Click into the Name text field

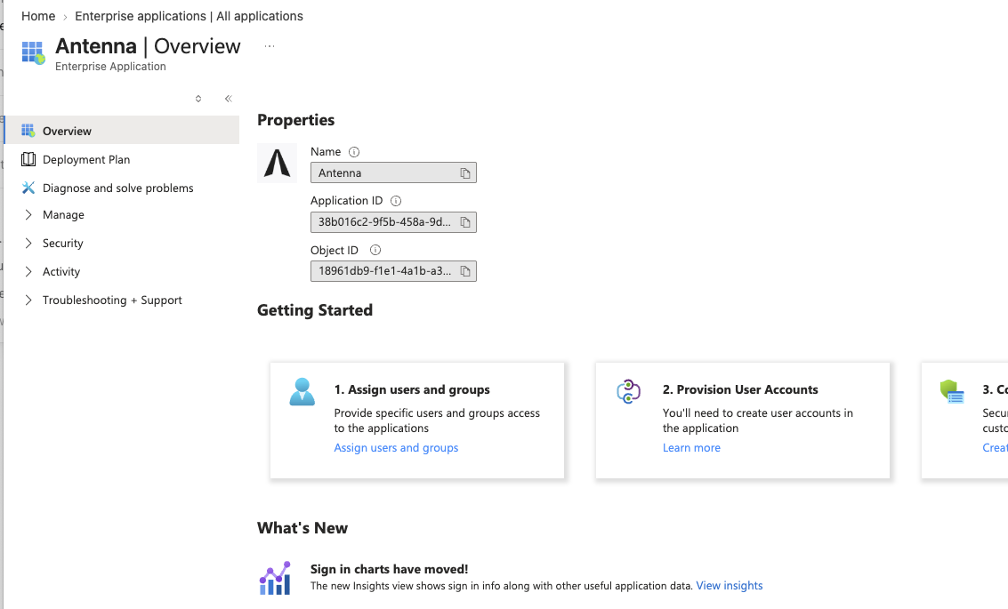tap(393, 172)
